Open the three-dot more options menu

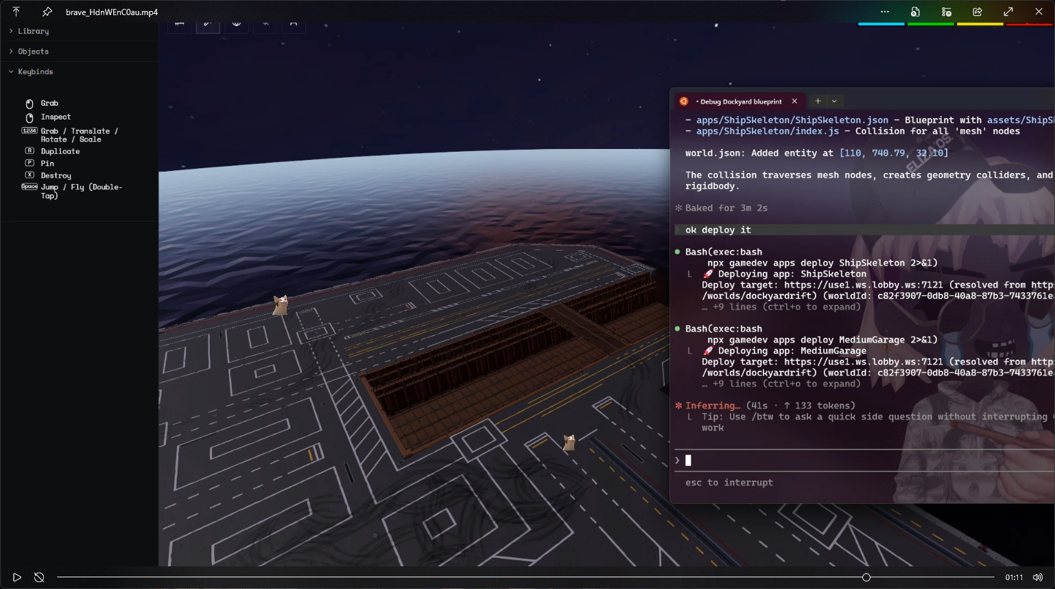pos(885,12)
